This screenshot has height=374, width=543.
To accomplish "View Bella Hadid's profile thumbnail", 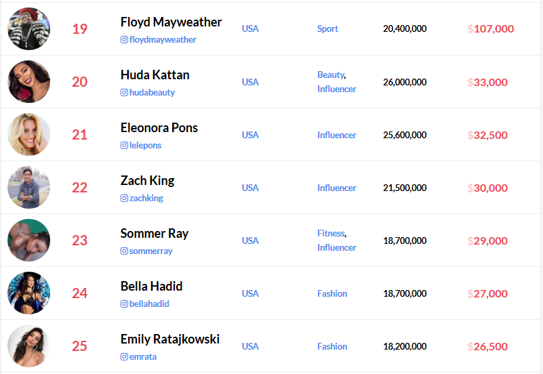I will tap(28, 293).
